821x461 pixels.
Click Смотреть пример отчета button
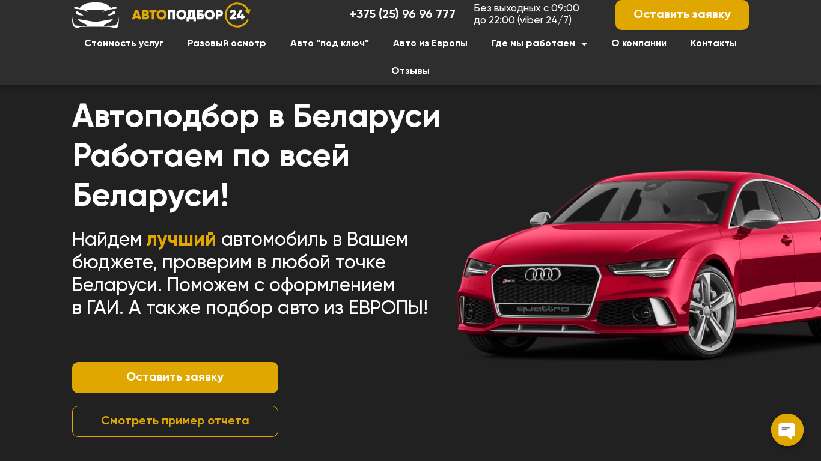click(x=175, y=421)
